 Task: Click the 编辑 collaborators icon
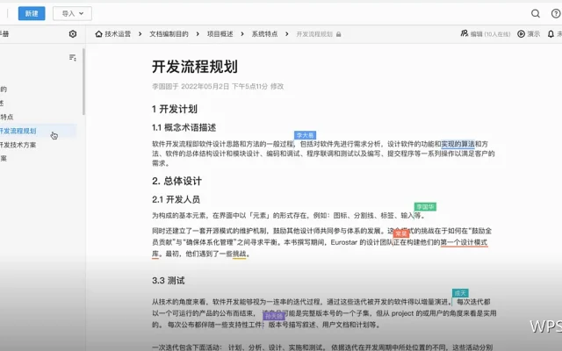pyautogui.click(x=465, y=33)
